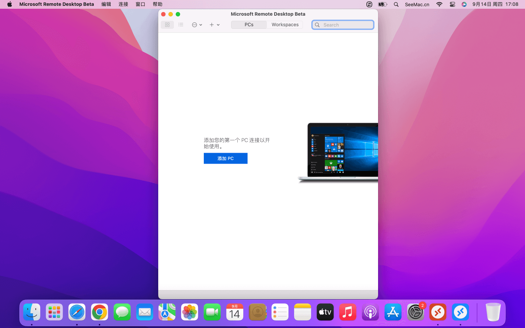Viewport: 525px width, 328px height.
Task: Select the PCs tab
Action: 249,25
